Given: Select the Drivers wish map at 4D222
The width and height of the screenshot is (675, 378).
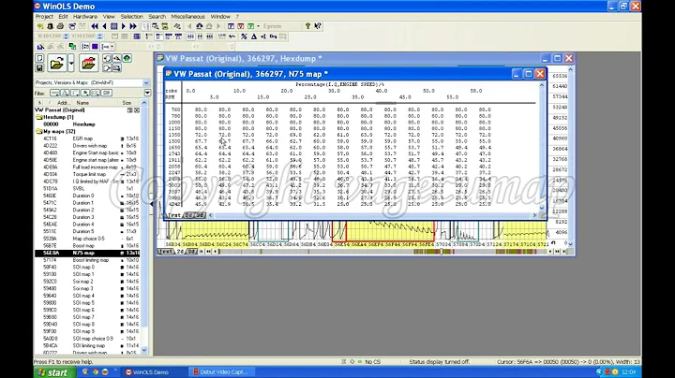Looking at the screenshot, I should pos(88,146).
